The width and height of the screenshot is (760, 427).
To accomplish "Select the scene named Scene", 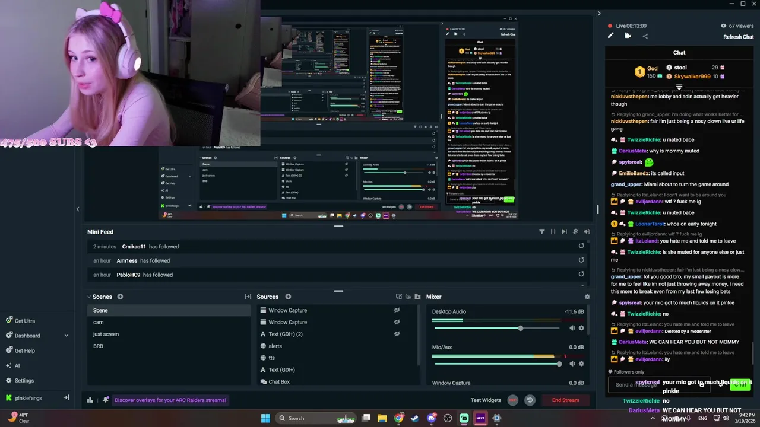I will tap(169, 310).
